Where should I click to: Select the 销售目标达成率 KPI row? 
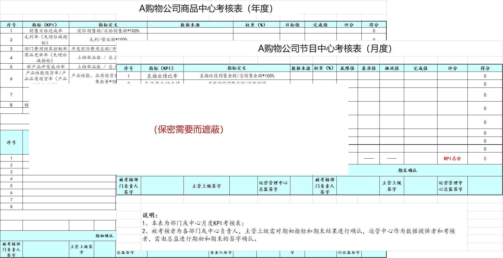click(x=46, y=30)
